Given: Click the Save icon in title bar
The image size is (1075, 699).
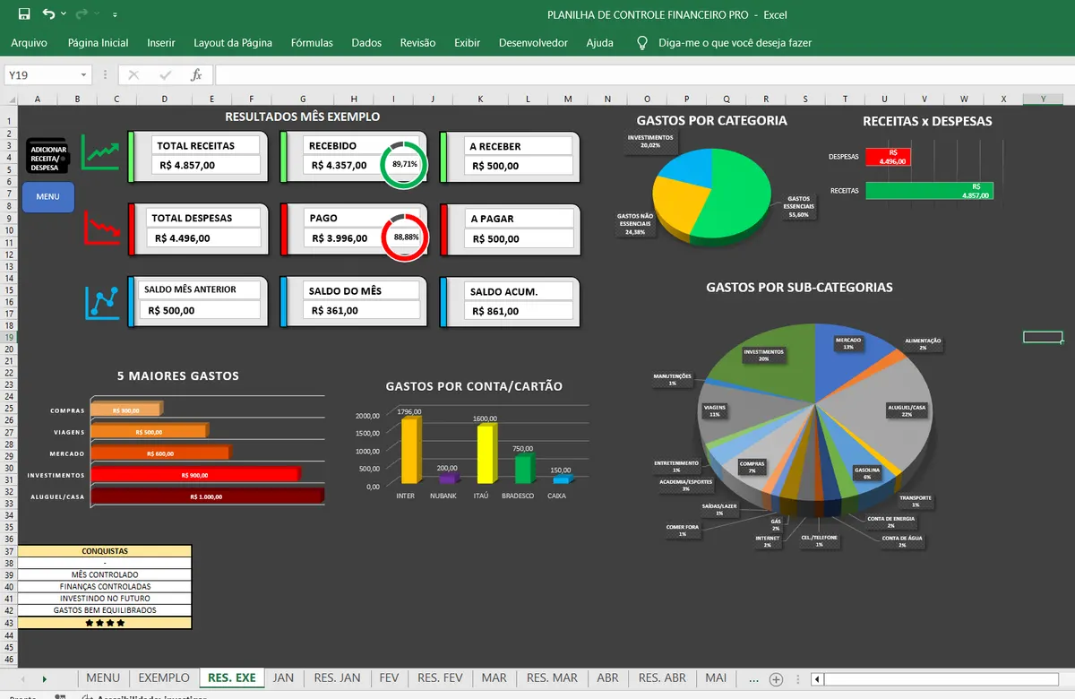Looking at the screenshot, I should [x=23, y=14].
